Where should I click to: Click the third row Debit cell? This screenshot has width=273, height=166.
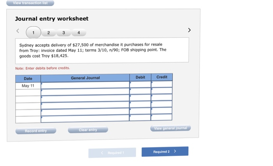[140, 98]
